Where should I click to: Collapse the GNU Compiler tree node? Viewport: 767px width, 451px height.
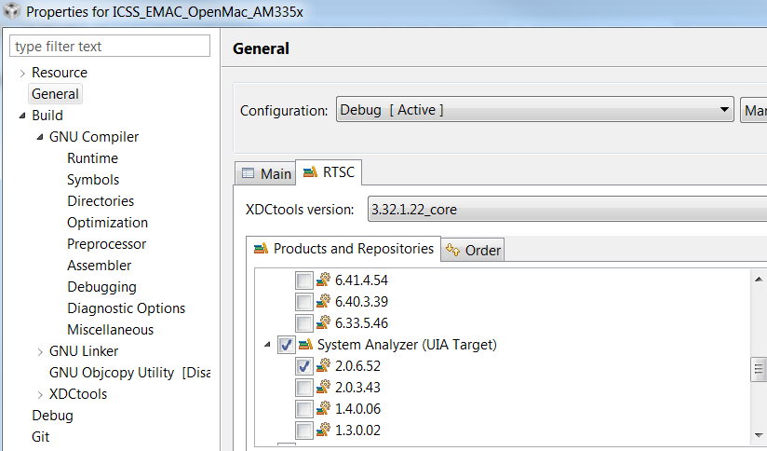pyautogui.click(x=40, y=137)
